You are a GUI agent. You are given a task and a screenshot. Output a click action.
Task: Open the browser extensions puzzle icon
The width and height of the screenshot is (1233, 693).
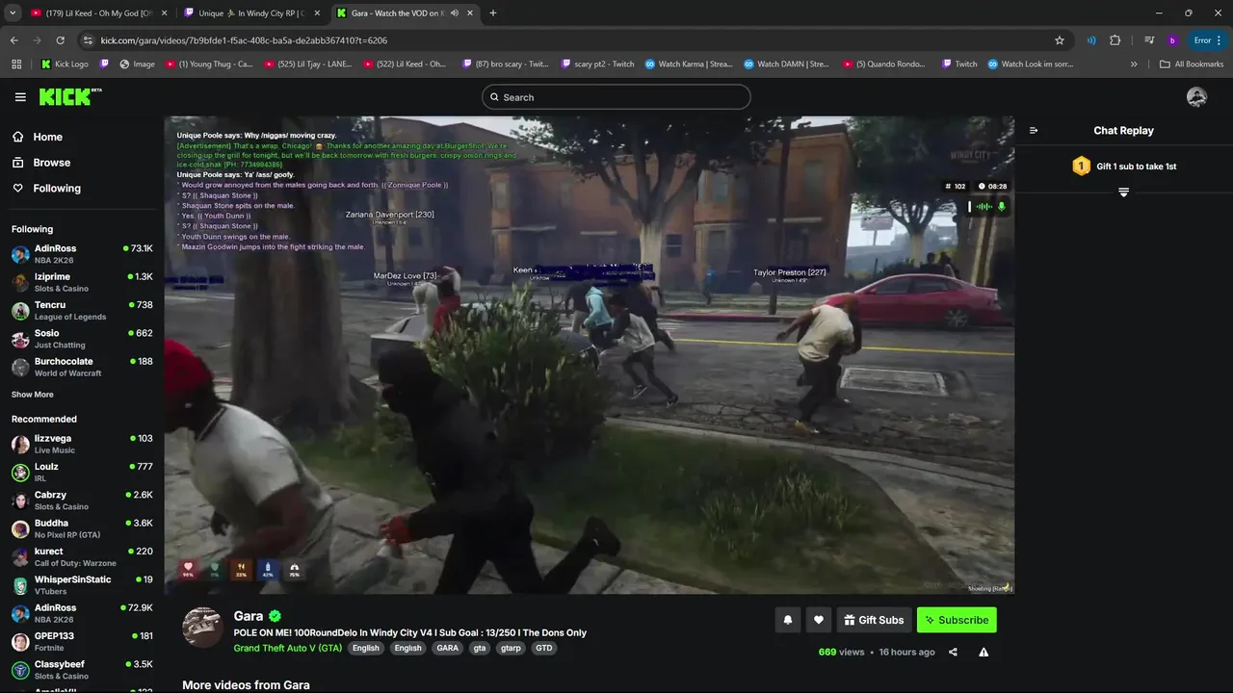click(x=1115, y=40)
